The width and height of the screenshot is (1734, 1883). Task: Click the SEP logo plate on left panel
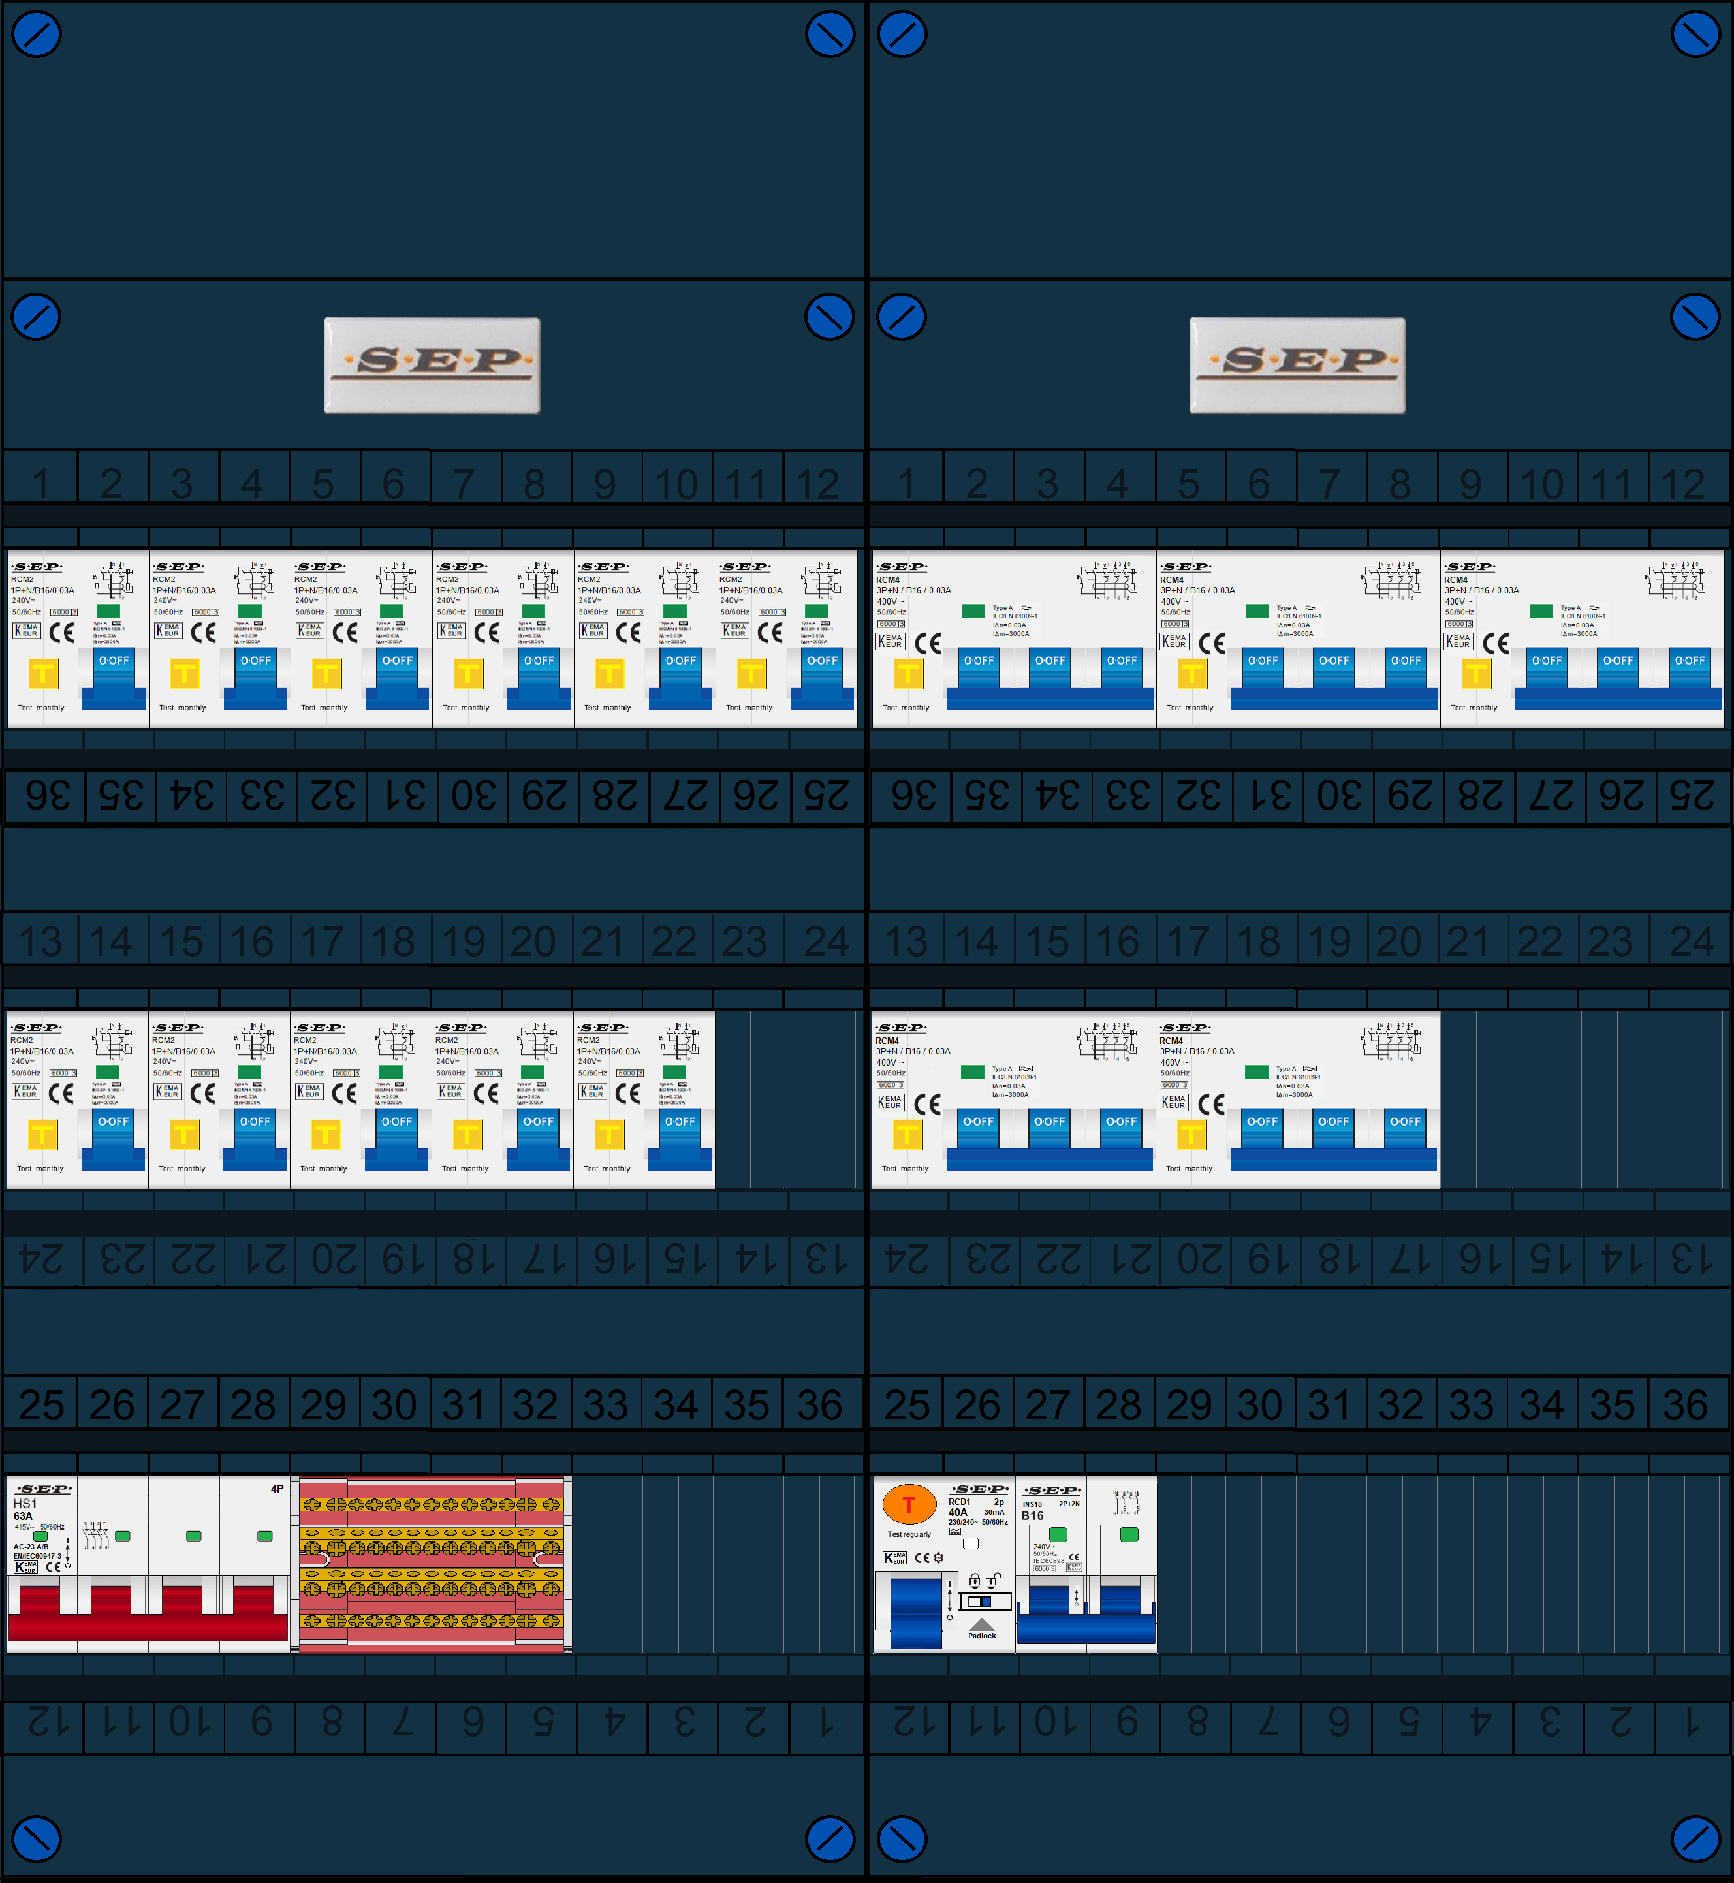pyautogui.click(x=432, y=365)
